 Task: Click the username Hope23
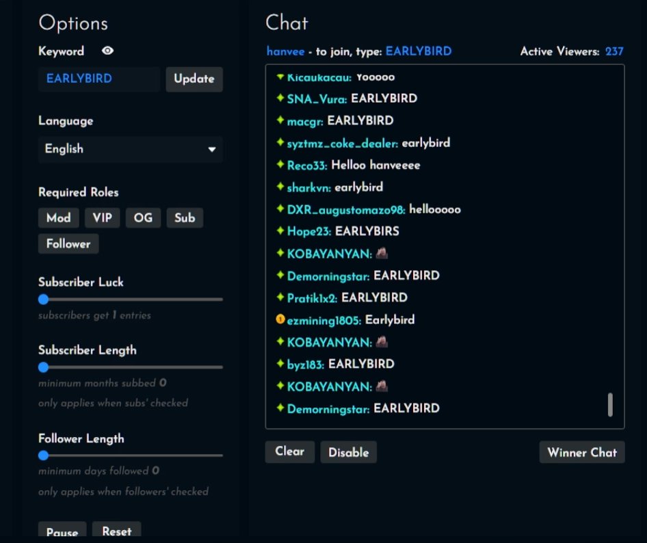(x=309, y=231)
